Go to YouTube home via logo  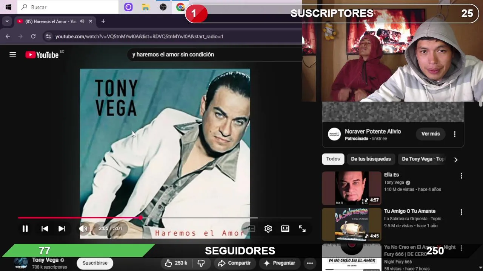(x=42, y=55)
